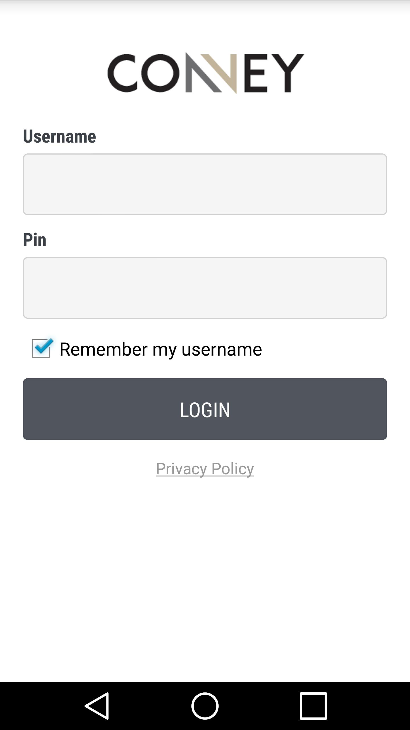This screenshot has height=730, width=410.
Task: Toggle remember option via its text label
Action: pos(161,349)
